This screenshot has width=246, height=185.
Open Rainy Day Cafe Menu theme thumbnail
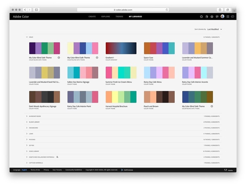pyautogui.click(x=159, y=72)
